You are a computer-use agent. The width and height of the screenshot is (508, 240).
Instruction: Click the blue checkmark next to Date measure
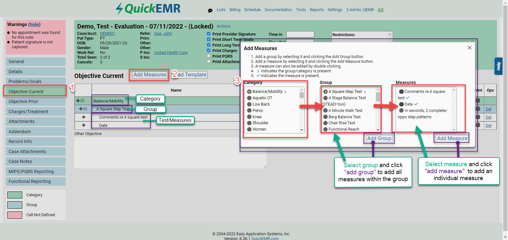(416, 104)
